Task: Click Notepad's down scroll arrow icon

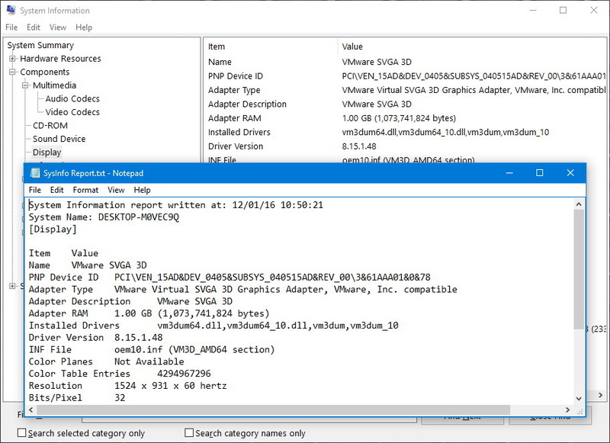Action: click(x=579, y=396)
